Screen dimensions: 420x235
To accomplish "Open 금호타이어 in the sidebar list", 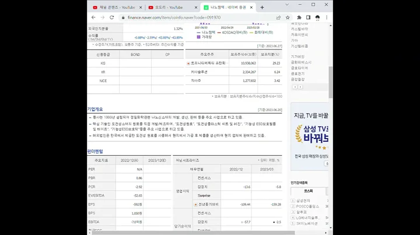I will click(x=299, y=68).
